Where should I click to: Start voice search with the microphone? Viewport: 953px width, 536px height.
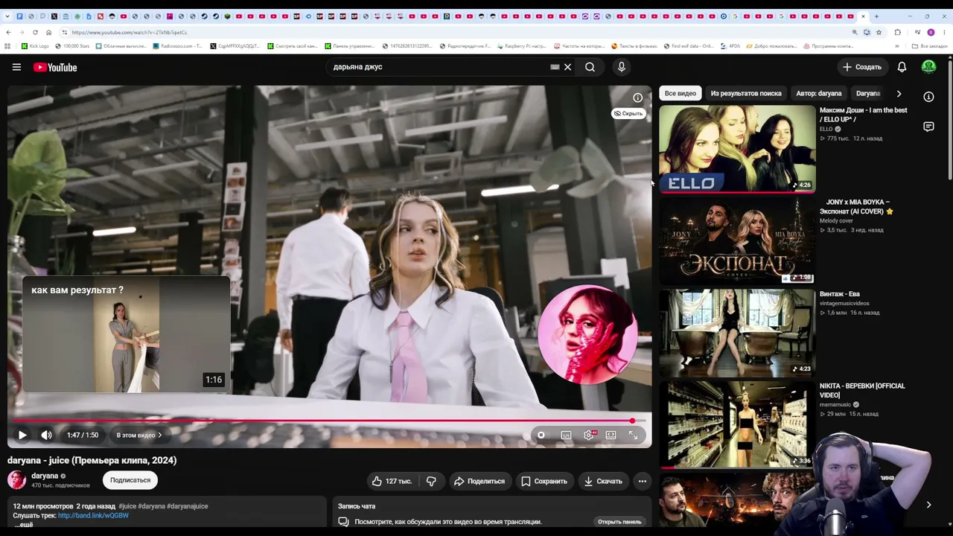pyautogui.click(x=622, y=67)
